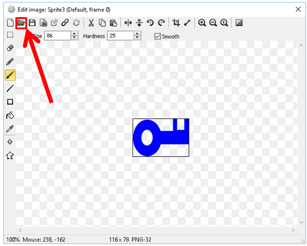The image size is (307, 246).
Task: Click the Size value input field
Action: (x=57, y=36)
